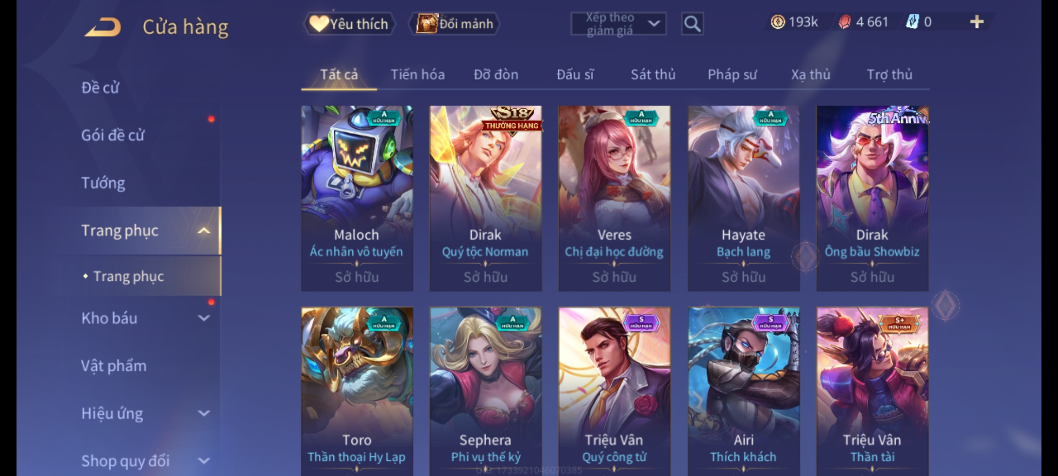Expand the Kho báu sidebar section
1058x476 pixels.
pyautogui.click(x=204, y=318)
